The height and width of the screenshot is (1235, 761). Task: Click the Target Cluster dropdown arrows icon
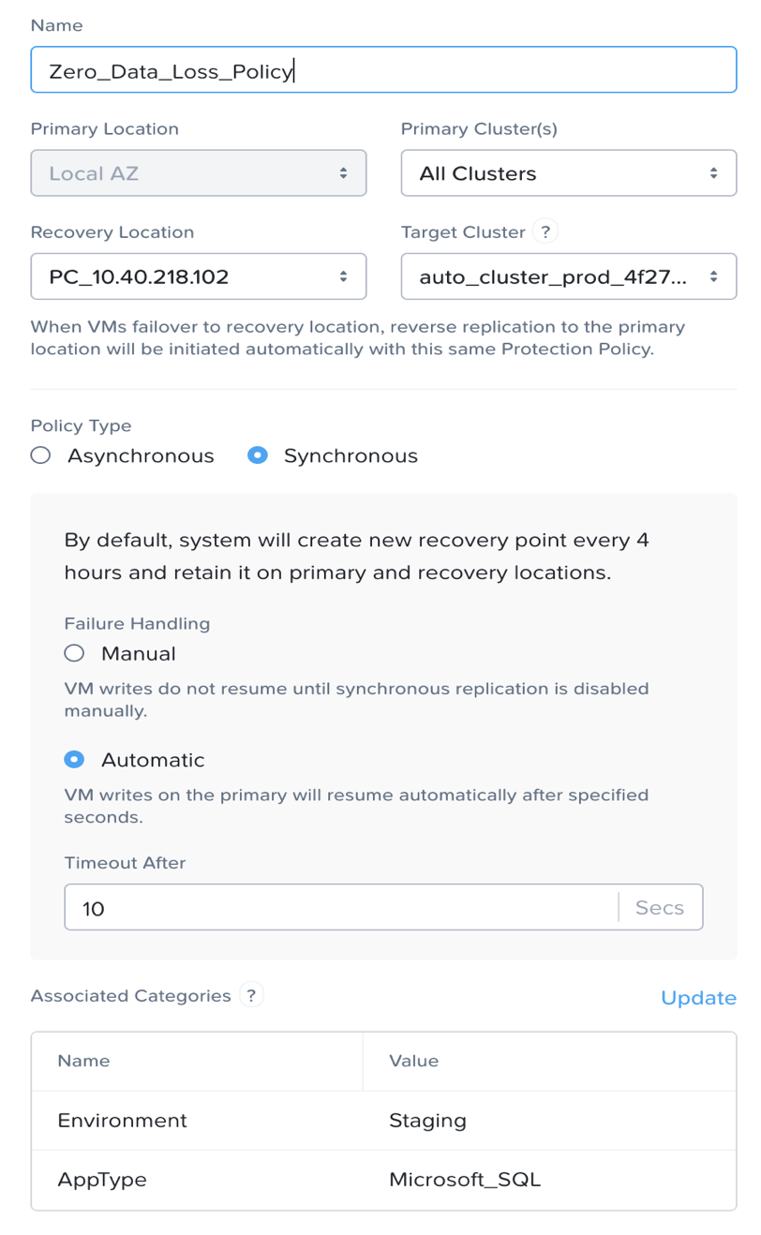(x=714, y=276)
